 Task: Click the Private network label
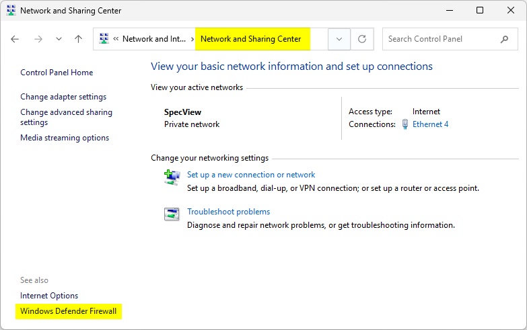[x=192, y=124]
